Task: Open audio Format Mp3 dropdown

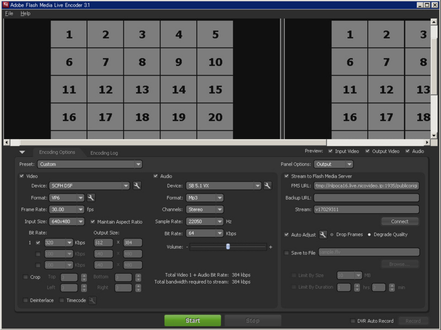Action: [205, 198]
